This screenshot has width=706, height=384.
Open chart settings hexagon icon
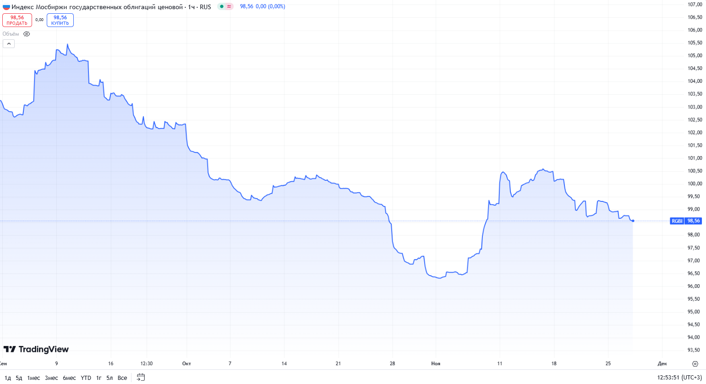point(695,364)
